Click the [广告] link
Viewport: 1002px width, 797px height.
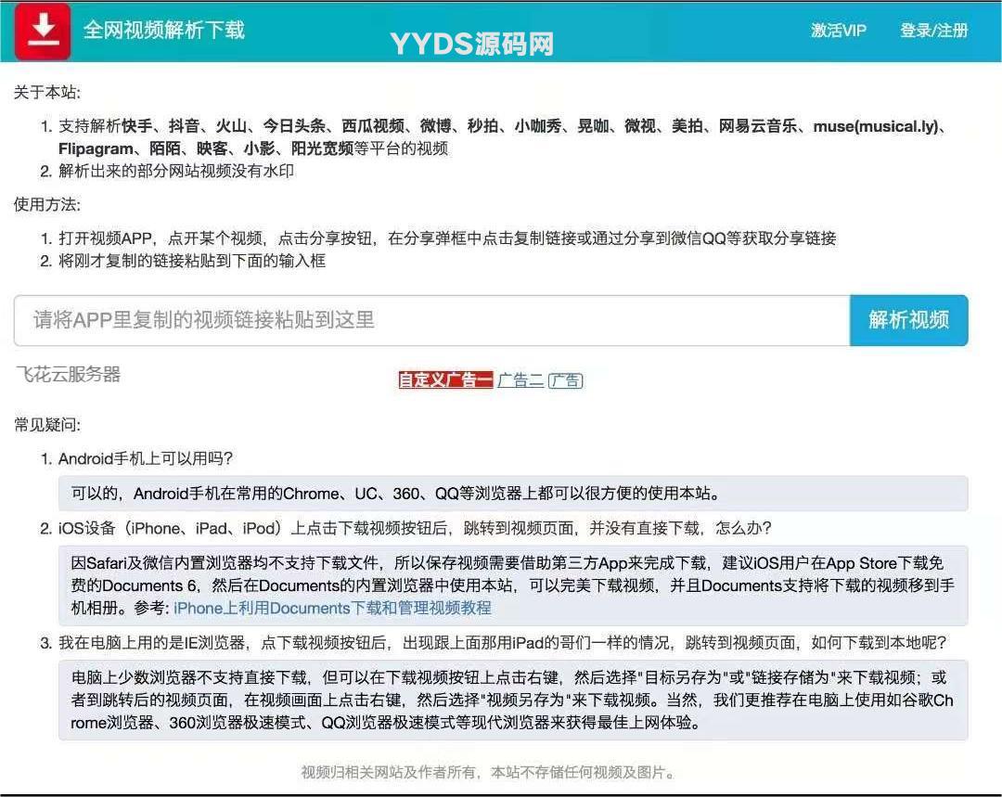(566, 380)
